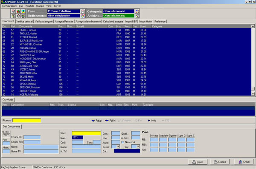Select the row JAZBEC,Janez
This screenshot has height=169, width=256.
tap(127, 69)
